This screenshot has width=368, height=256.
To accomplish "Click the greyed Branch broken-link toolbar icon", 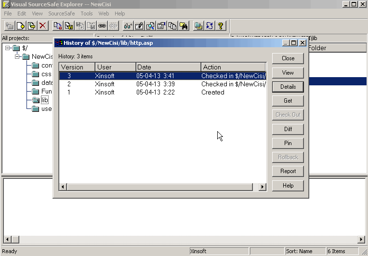I will click(x=113, y=26).
